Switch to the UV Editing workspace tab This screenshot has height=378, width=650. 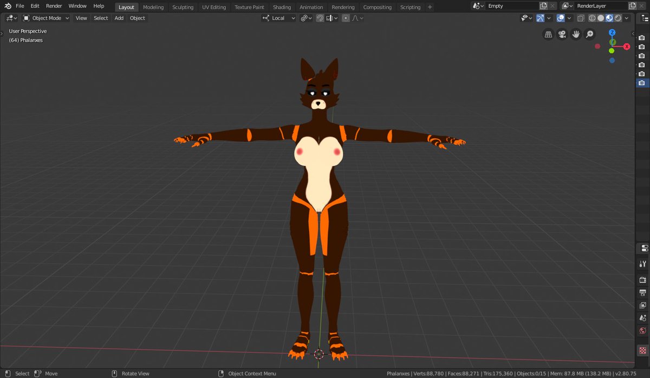(x=214, y=7)
